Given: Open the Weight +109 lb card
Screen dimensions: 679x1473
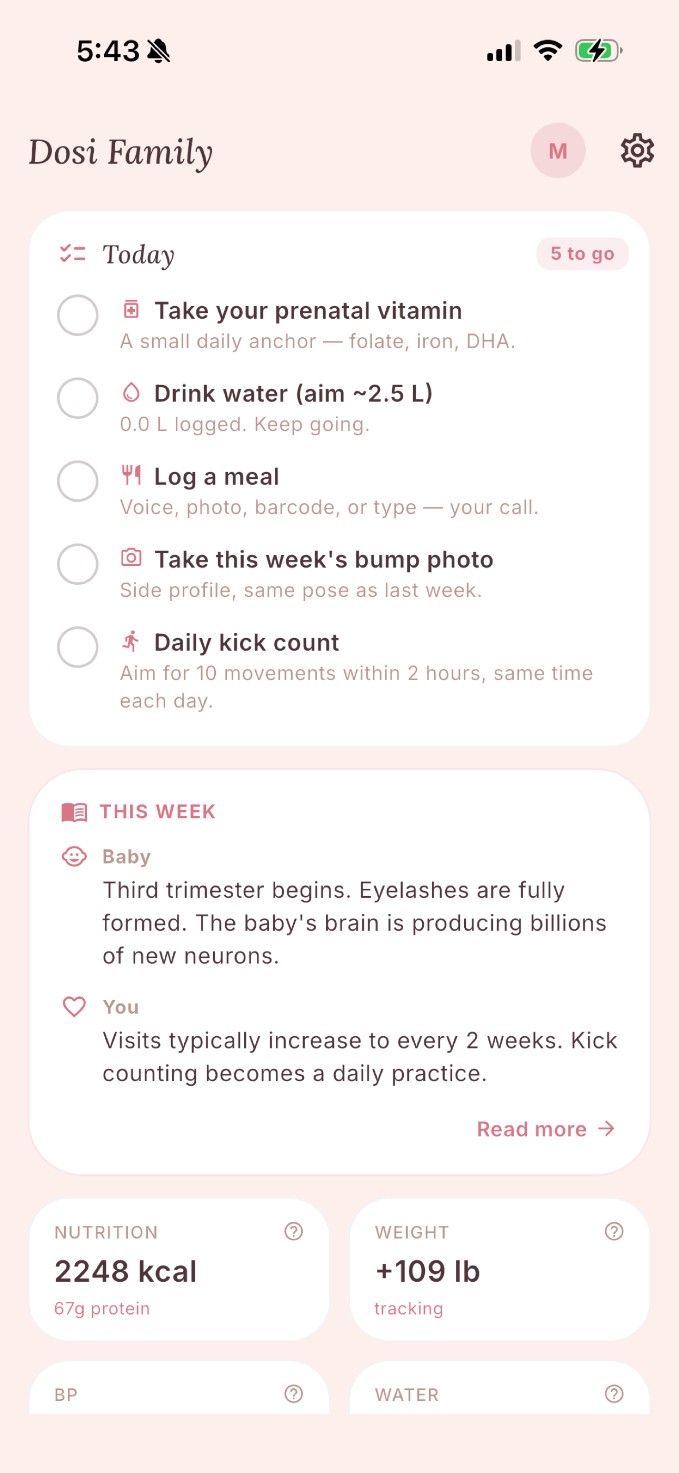Looking at the screenshot, I should coord(500,1270).
